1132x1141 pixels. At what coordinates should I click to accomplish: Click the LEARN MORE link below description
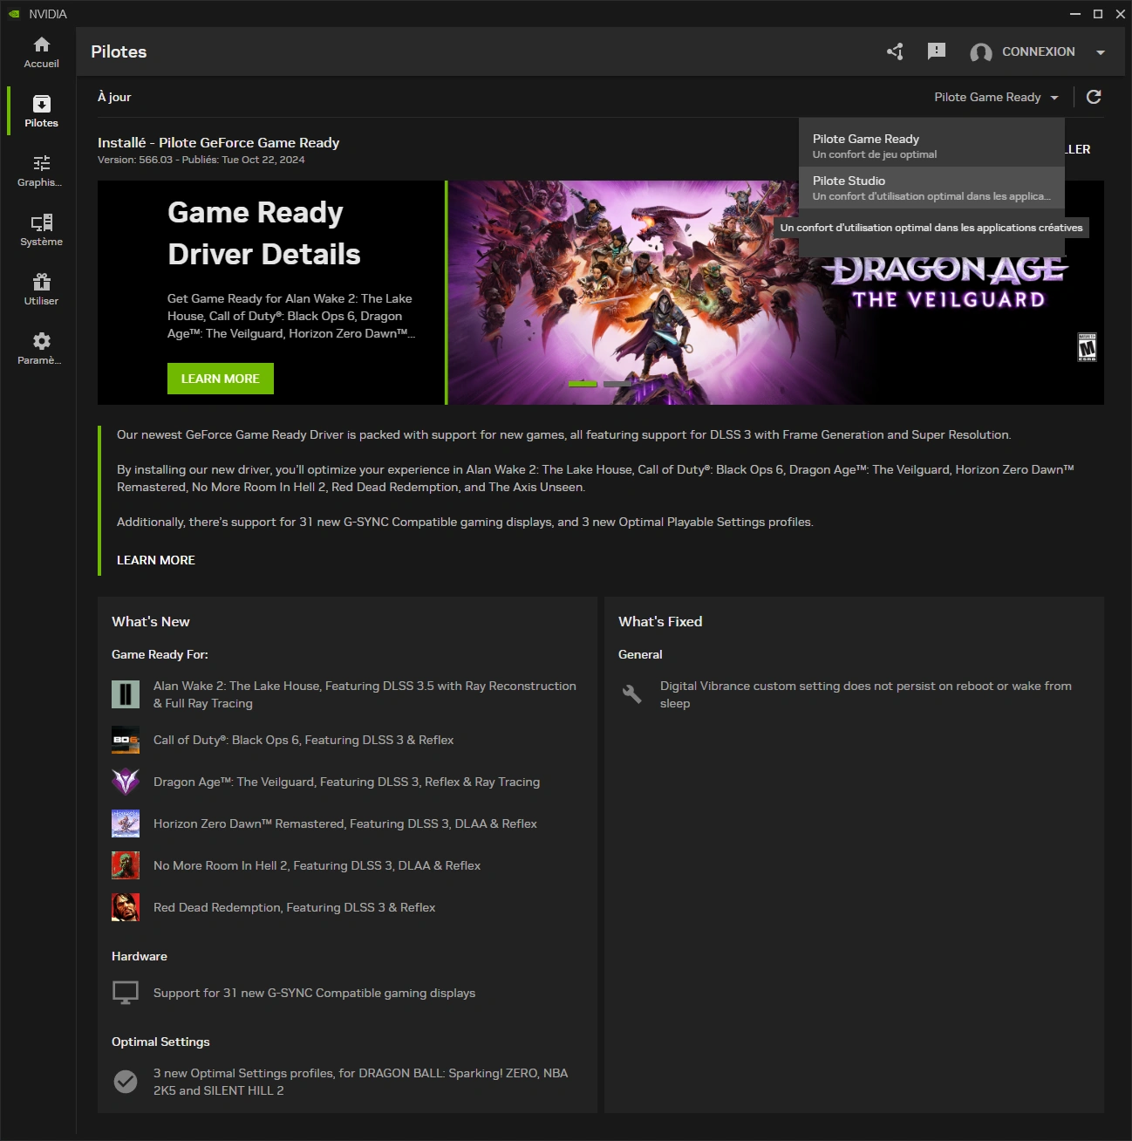[156, 560]
